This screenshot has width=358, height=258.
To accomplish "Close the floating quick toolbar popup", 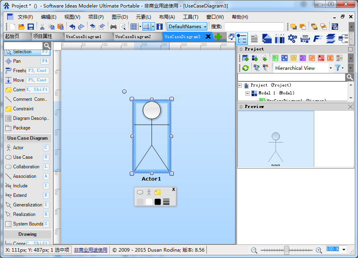I will pyautogui.click(x=173, y=190).
